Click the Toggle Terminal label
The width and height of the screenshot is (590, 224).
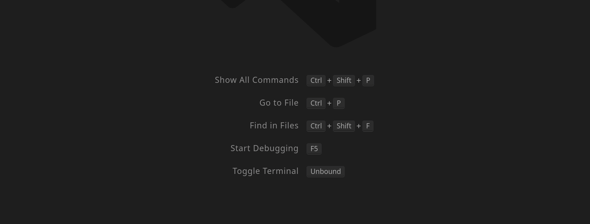coord(265,171)
